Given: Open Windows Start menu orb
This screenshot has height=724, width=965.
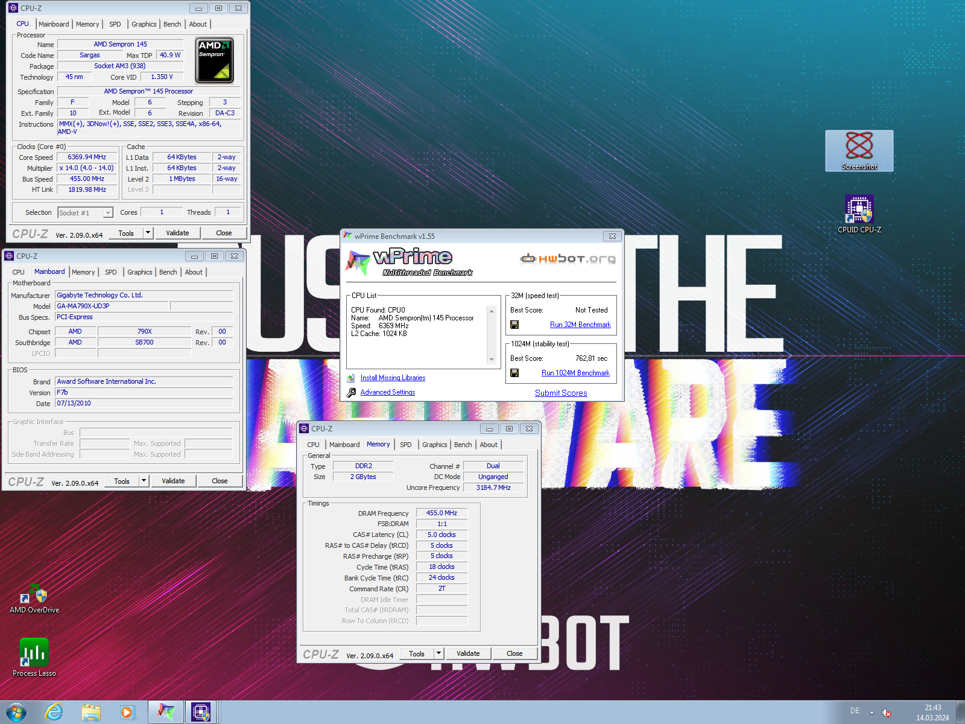Looking at the screenshot, I should pos(16,713).
